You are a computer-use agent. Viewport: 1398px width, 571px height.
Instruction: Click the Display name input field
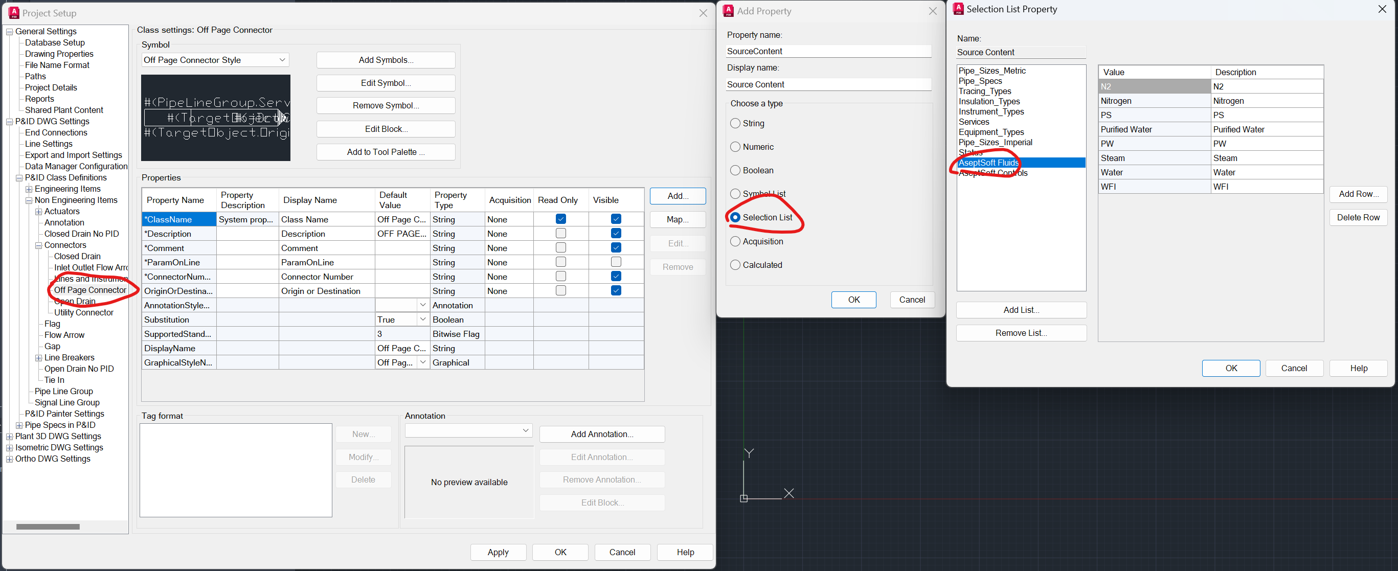829,84
